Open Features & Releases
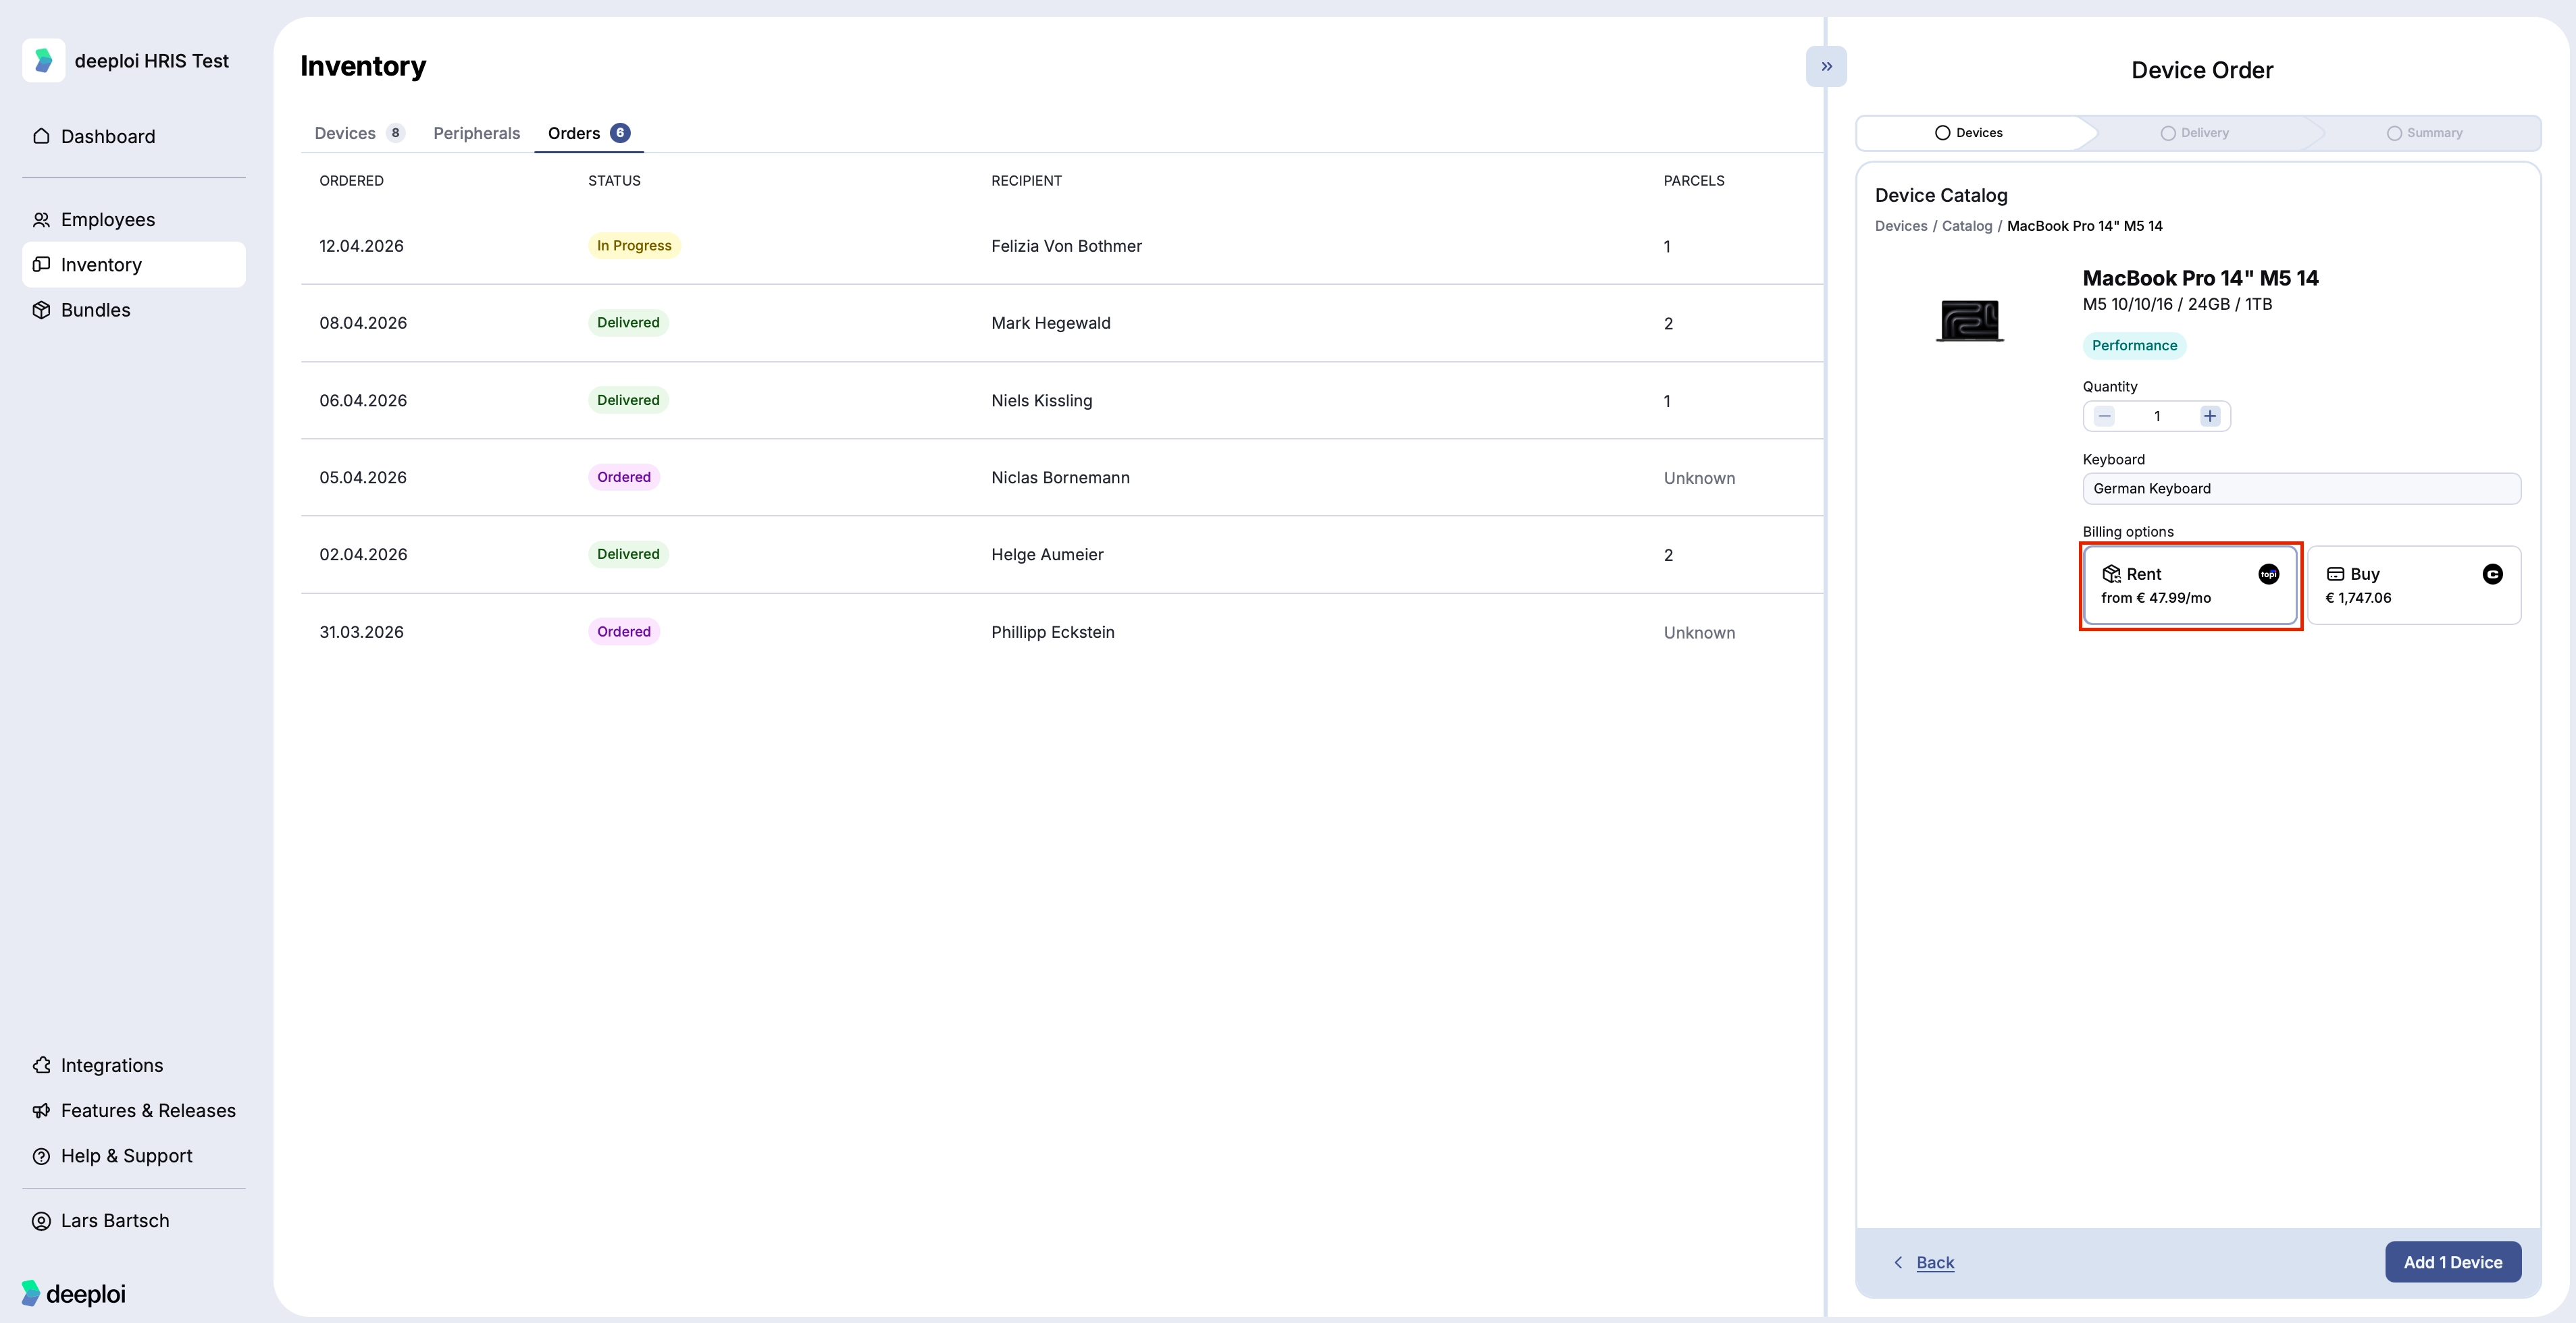The height and width of the screenshot is (1323, 2576). point(134,1110)
